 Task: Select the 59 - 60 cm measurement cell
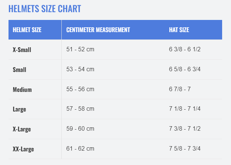pos(80,129)
